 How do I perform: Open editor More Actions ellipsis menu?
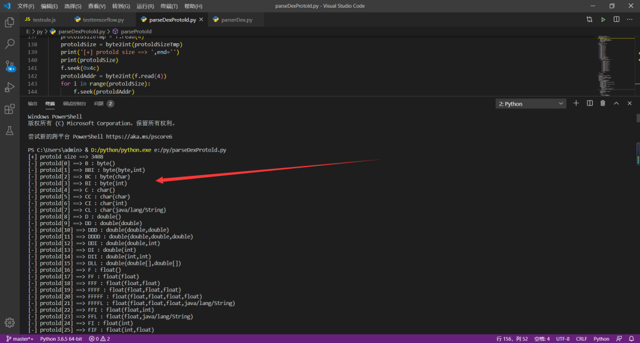[630, 20]
